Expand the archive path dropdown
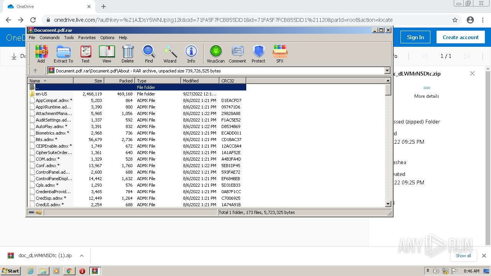491x276 pixels. tap(387, 71)
